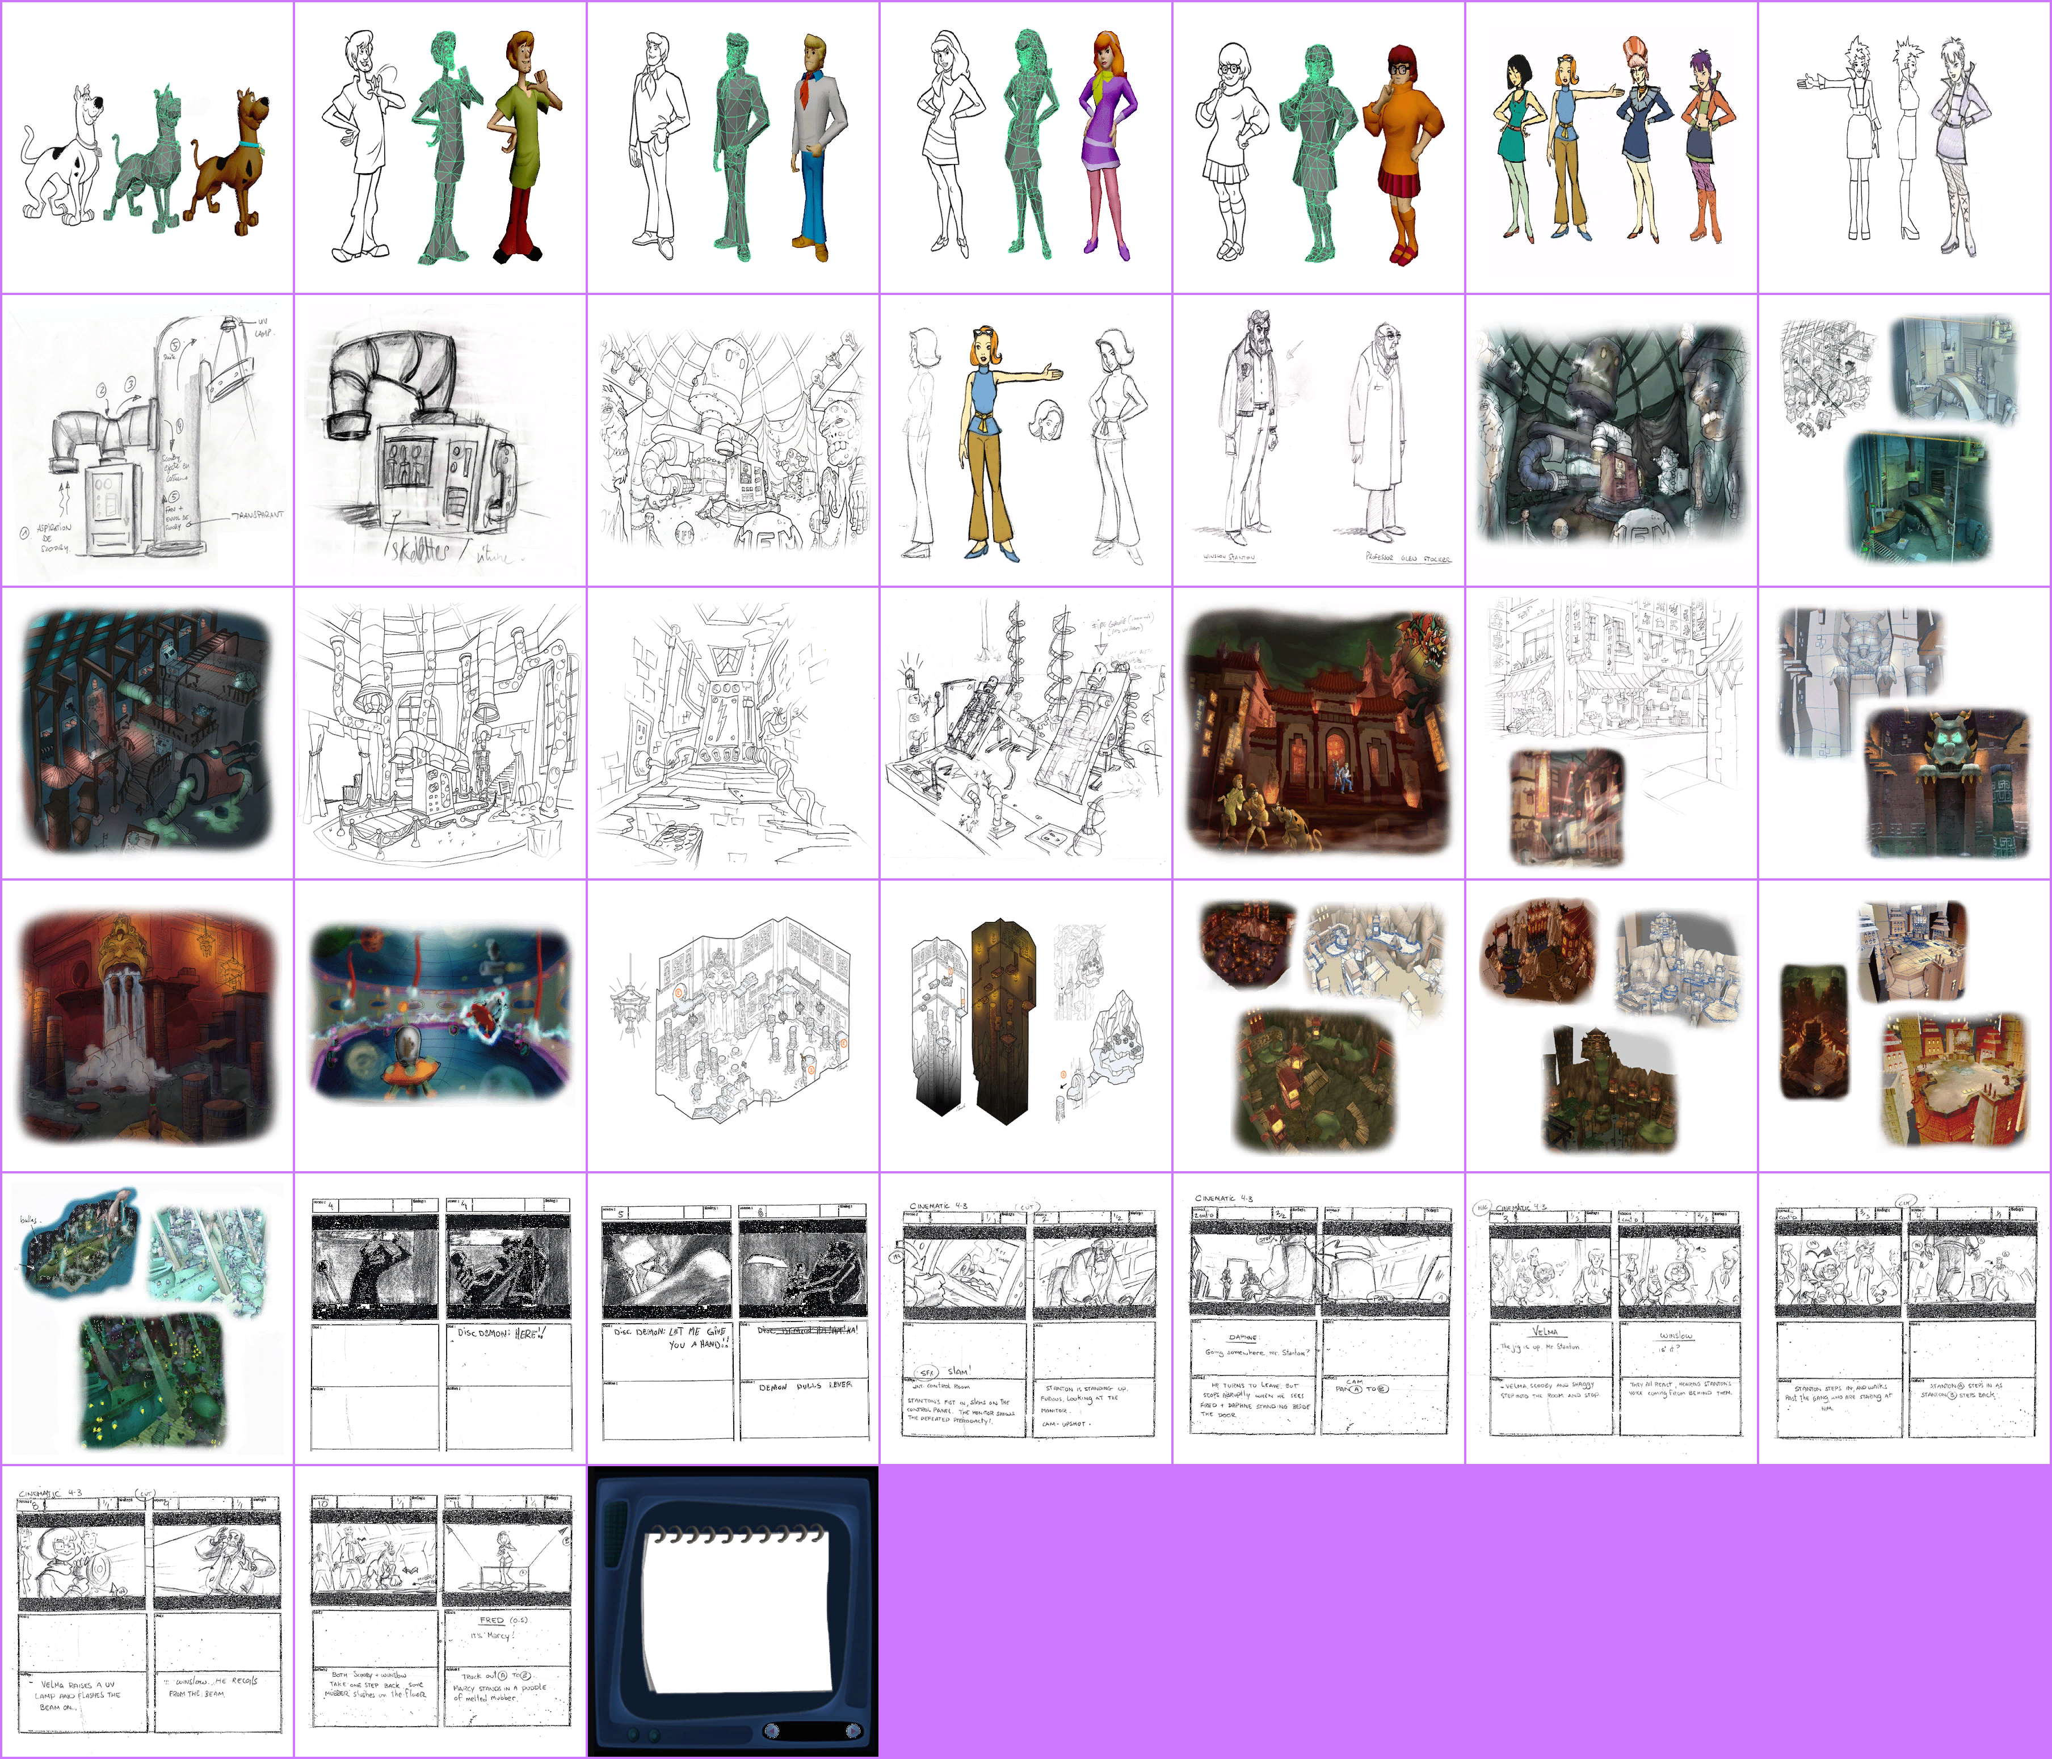Select the dark factory with green slime painting

point(146,733)
